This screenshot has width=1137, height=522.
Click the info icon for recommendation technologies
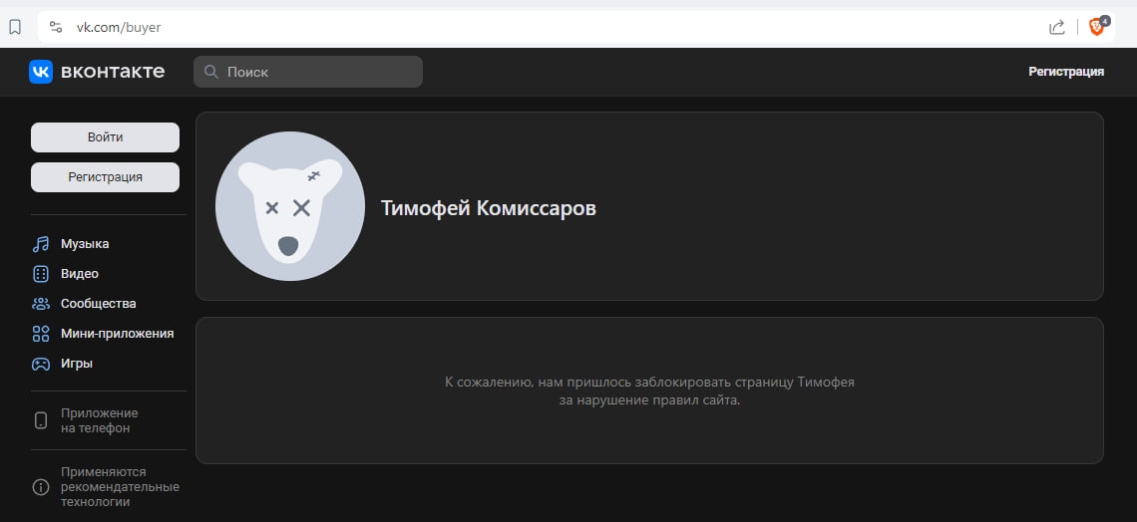pos(41,487)
